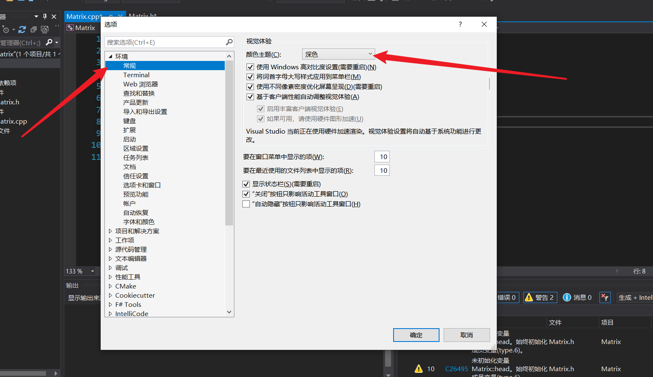Expand the 调试 node
Image resolution: width=653 pixels, height=377 pixels.
click(x=110, y=268)
